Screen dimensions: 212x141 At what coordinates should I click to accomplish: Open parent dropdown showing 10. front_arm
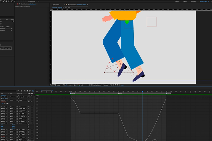point(23,115)
